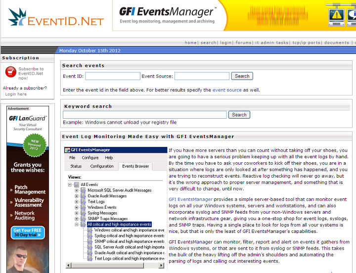Focus the Event ID input field
The height and width of the screenshot is (273, 356).
point(113,76)
